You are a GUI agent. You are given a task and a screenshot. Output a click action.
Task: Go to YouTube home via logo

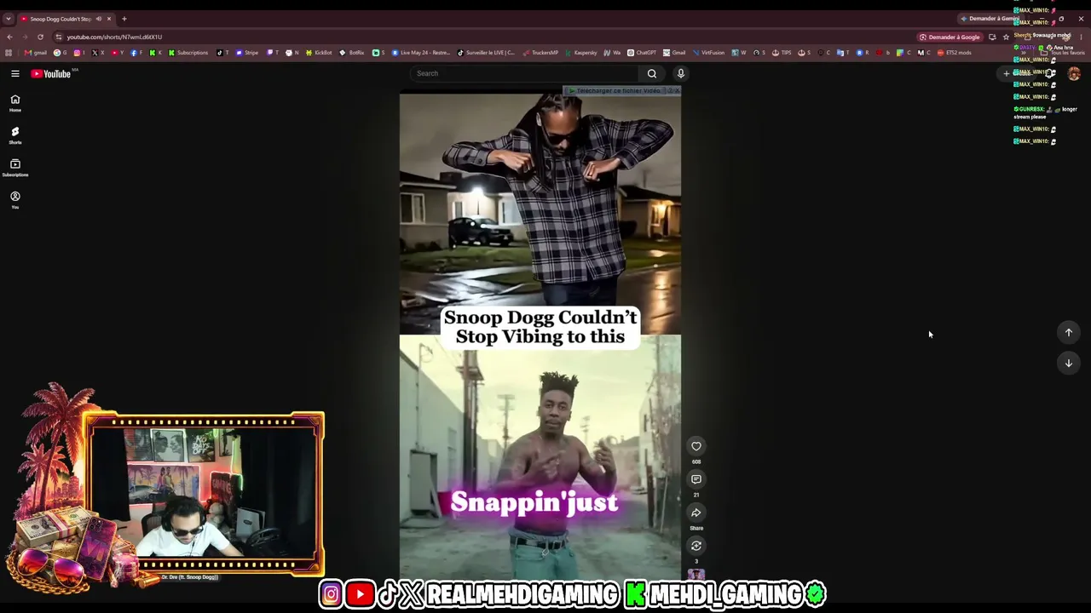(51, 74)
